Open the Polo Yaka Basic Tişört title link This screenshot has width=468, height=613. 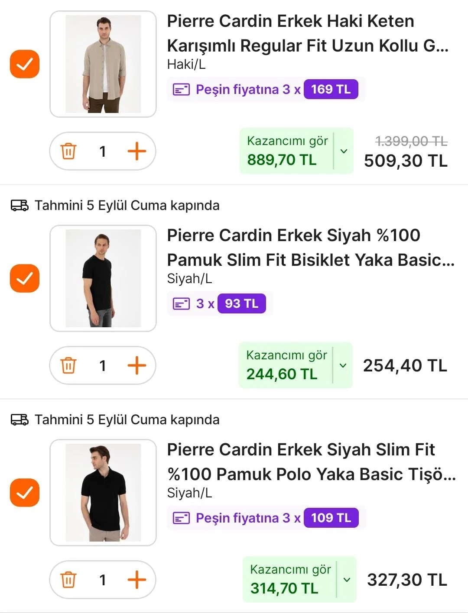(x=311, y=461)
